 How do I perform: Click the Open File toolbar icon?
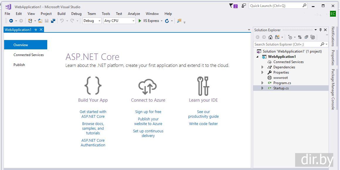point(40,21)
